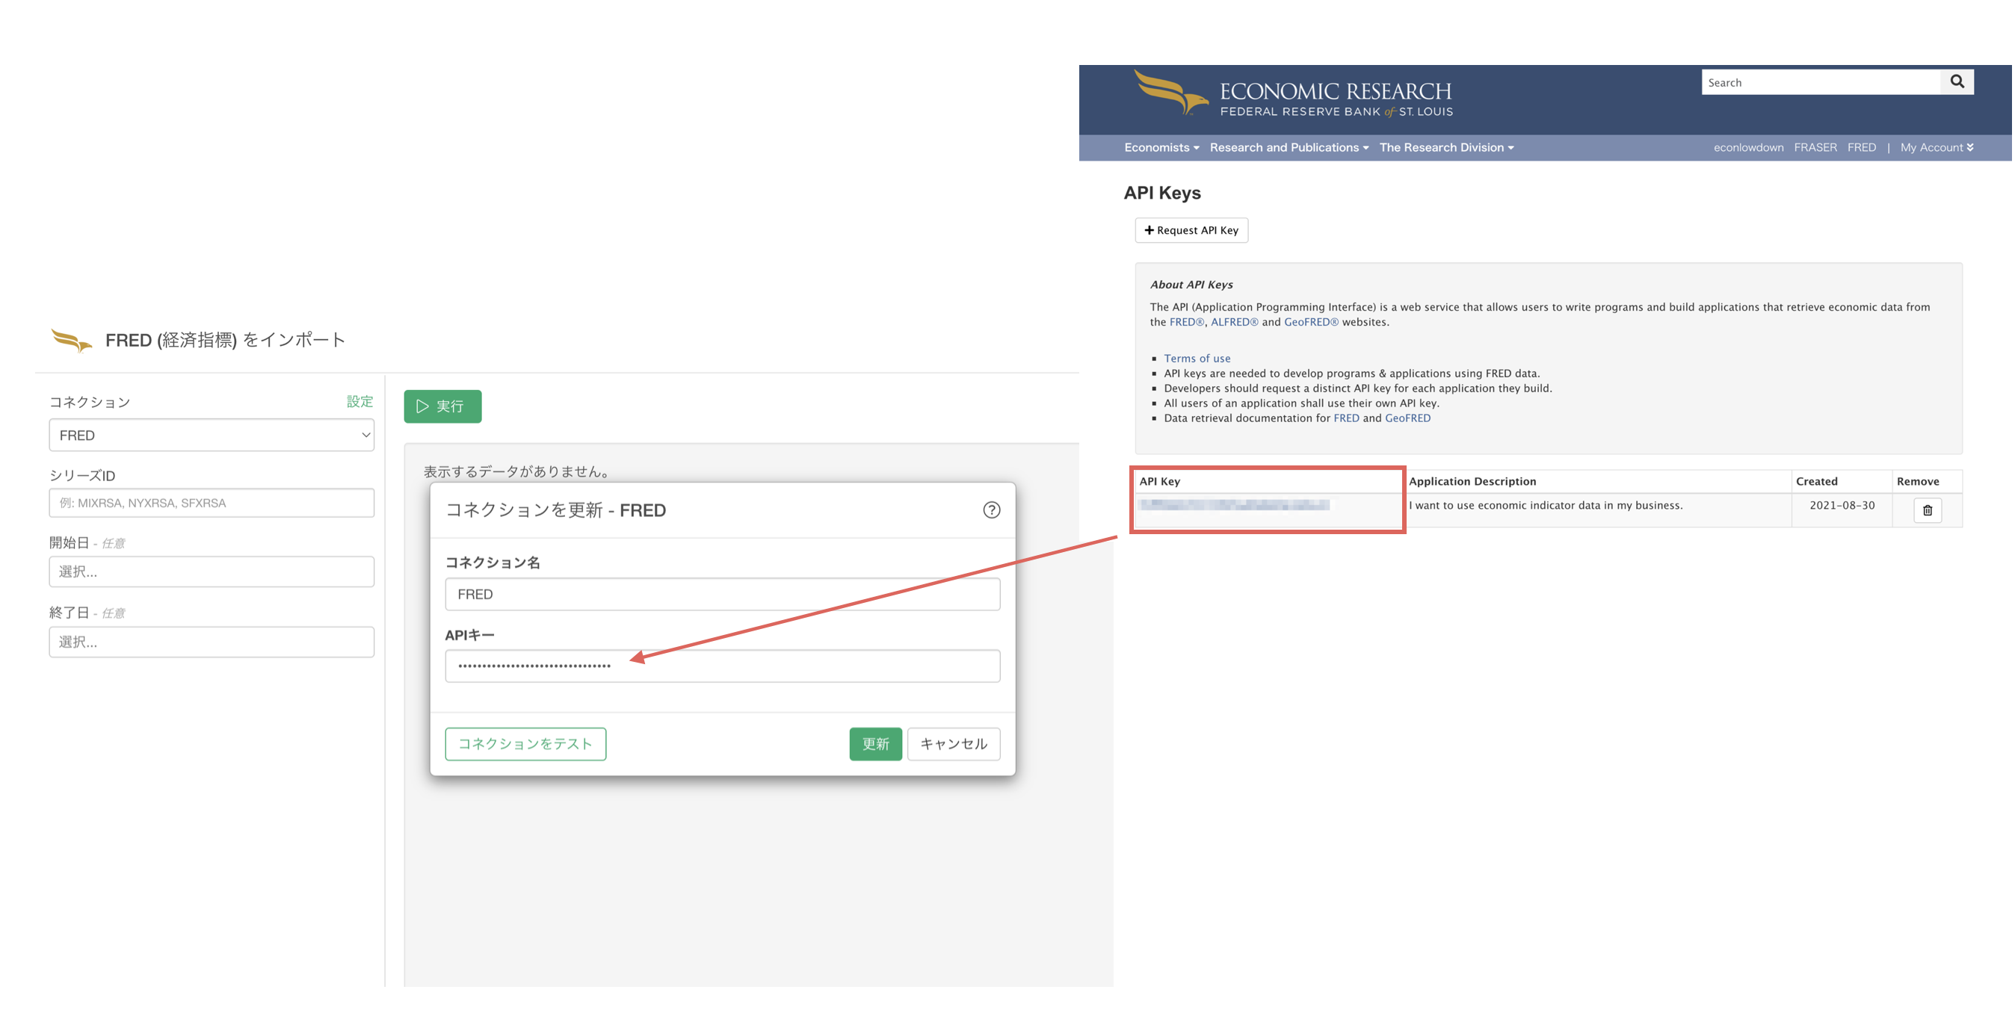Click the Application Description column header
Image resolution: width=2015 pixels, height=1016 pixels.
[1472, 481]
